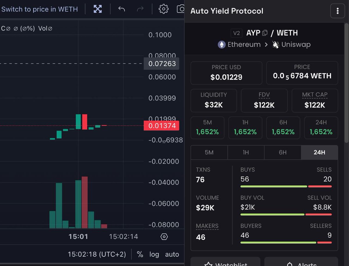Take a chart snapshot with the camera icon

tap(181, 9)
